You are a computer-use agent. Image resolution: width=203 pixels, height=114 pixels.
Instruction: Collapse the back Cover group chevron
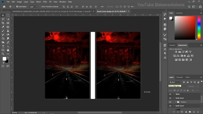174,106
